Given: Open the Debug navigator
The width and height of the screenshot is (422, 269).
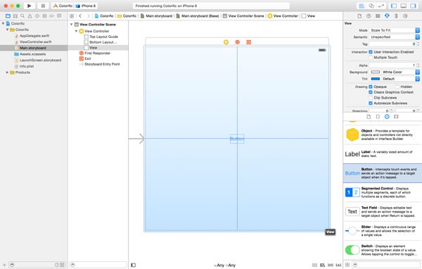Looking at the screenshot, I should (x=44, y=16).
